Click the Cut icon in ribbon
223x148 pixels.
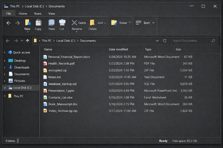[62, 23]
